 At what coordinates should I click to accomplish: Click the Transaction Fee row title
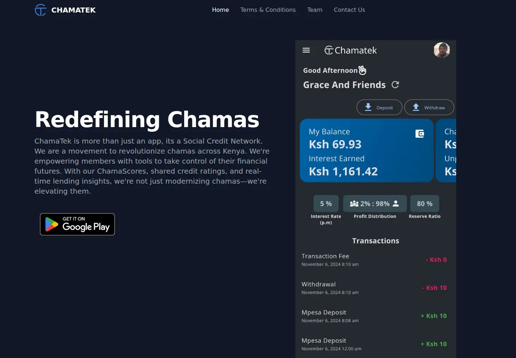click(x=325, y=256)
